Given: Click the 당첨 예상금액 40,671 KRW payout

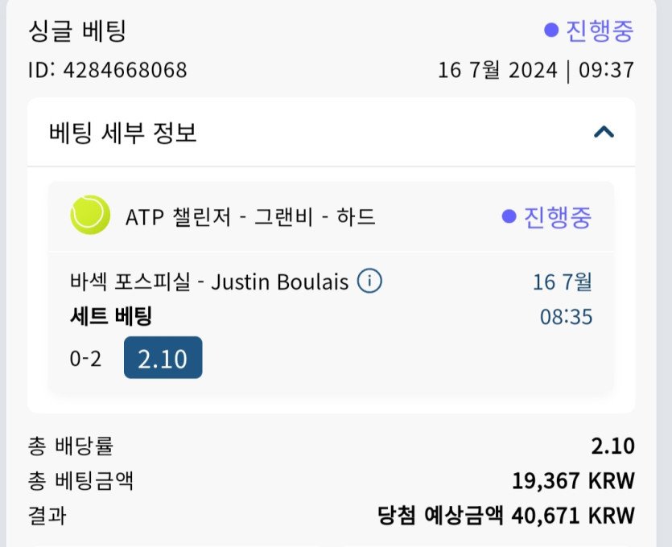Looking at the screenshot, I should click(x=505, y=516).
